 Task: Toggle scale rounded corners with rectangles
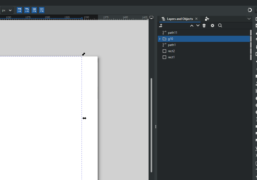pyautogui.click(x=27, y=10)
